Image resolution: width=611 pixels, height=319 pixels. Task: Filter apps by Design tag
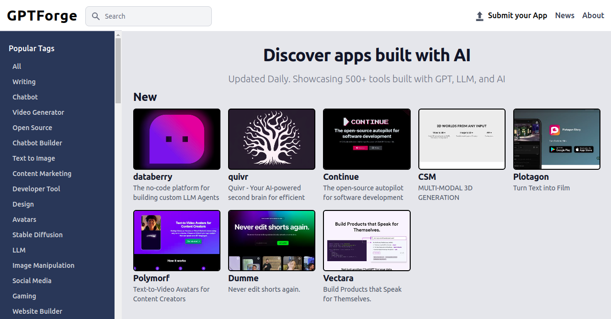[23, 204]
